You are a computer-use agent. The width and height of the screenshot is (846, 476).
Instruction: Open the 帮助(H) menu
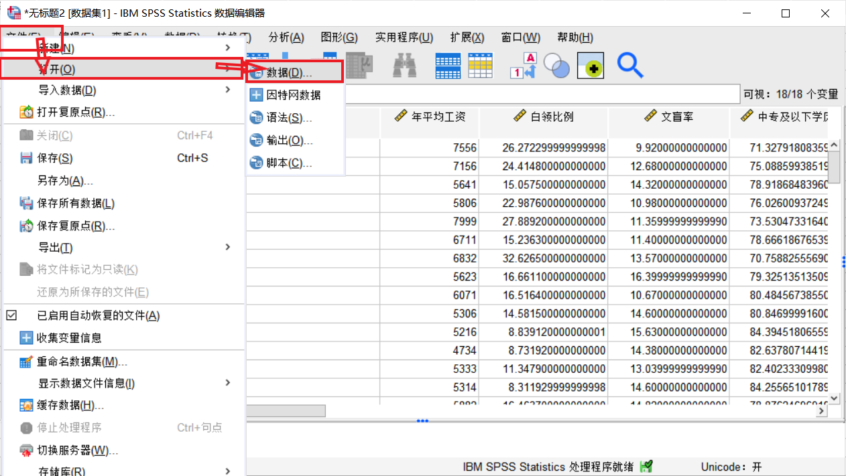[575, 37]
